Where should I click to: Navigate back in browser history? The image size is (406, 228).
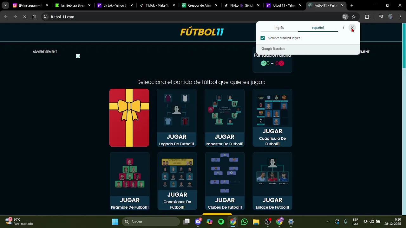[x=6, y=17]
